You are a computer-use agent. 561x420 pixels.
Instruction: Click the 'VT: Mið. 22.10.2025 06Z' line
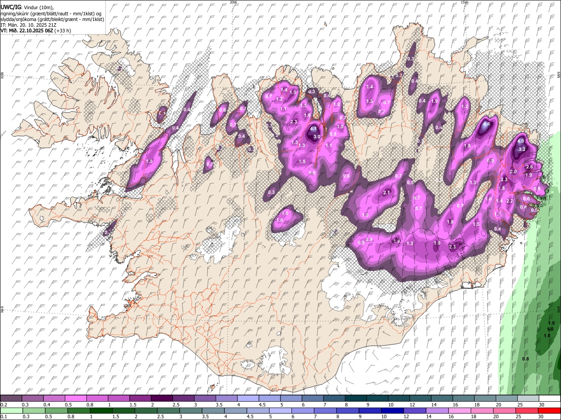tap(27, 31)
